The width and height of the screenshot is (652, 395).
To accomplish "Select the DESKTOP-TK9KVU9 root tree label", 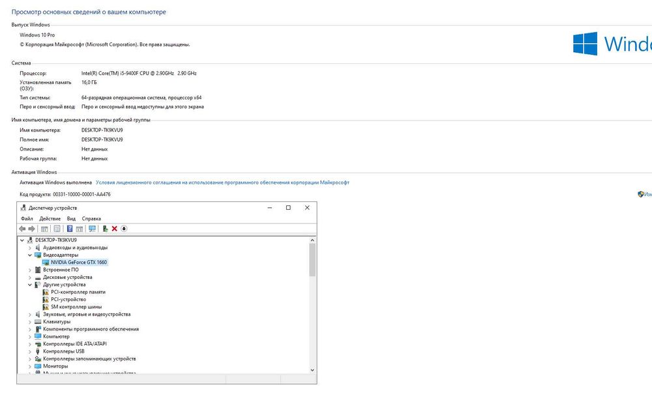I will (55, 240).
